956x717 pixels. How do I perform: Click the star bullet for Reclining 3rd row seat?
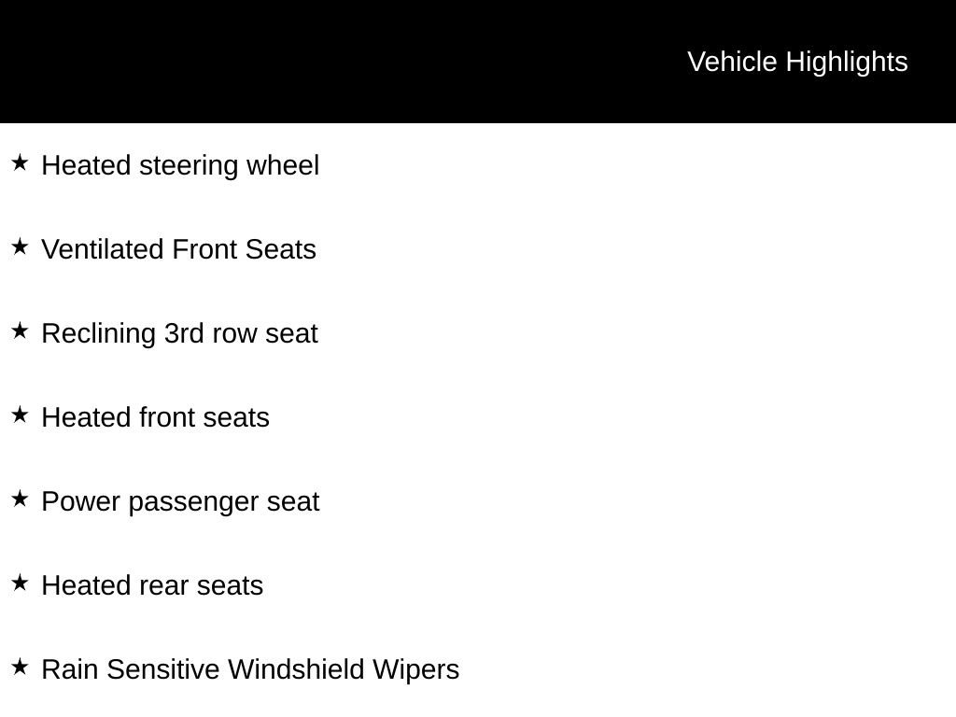pos(21,331)
